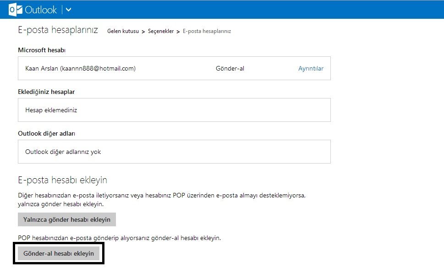Click Gönder-al status in Microsoft account row

coord(230,68)
